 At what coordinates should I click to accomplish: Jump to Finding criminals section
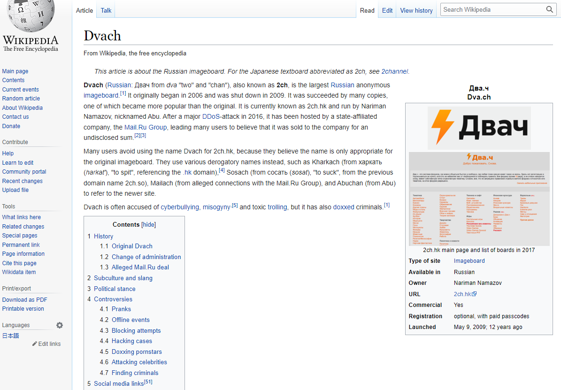point(135,373)
